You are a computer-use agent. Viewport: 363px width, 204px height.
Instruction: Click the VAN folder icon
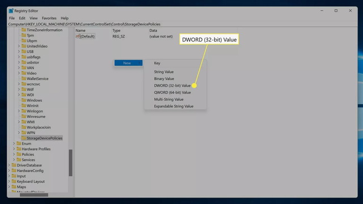(24, 67)
